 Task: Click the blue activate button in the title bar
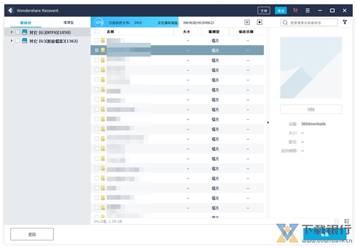(x=281, y=11)
